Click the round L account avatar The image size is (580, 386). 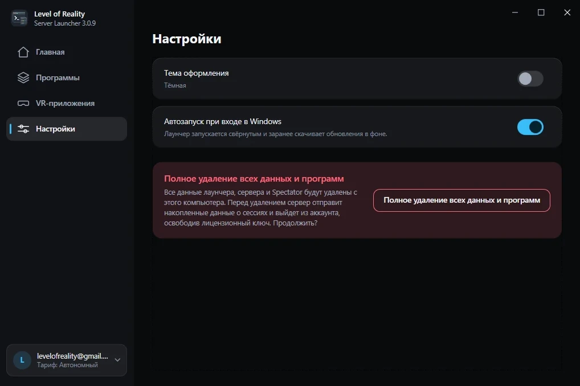(22, 360)
